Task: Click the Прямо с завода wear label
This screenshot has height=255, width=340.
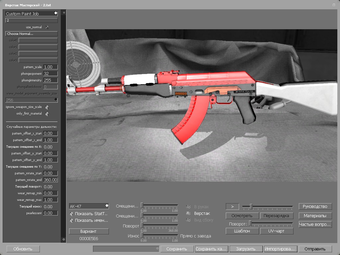Action: 196,236
